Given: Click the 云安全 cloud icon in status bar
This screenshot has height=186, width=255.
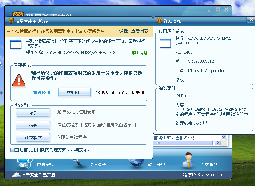Looking at the screenshot, I should 16,175.
